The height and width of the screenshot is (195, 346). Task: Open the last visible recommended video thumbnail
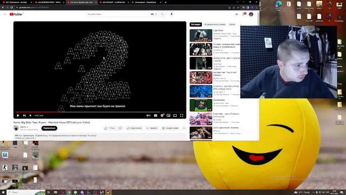(x=201, y=133)
